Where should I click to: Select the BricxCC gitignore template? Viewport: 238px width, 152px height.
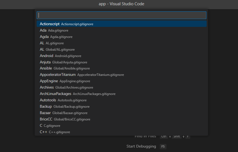(x=65, y=119)
